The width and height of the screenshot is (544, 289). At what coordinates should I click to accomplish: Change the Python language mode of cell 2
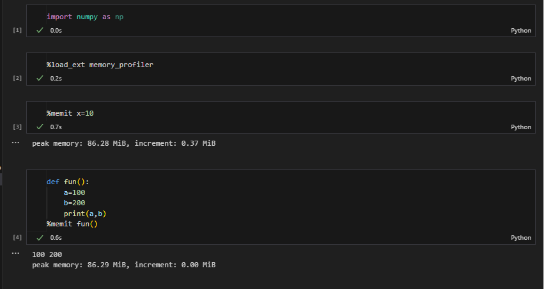pyautogui.click(x=521, y=79)
